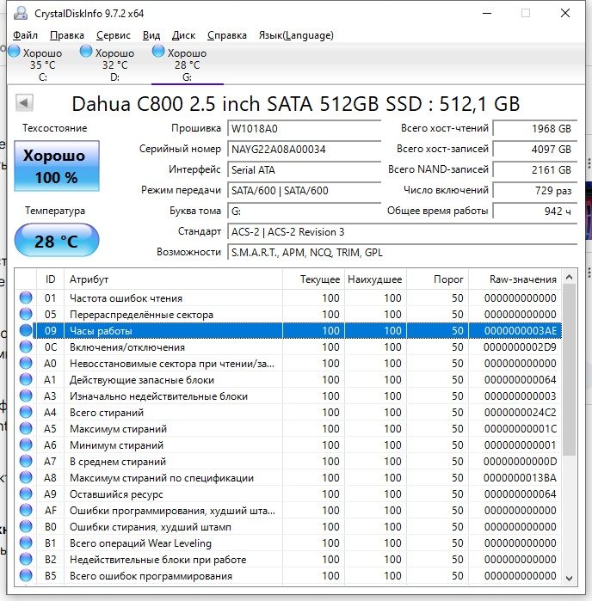This screenshot has width=592, height=601.
Task: Open the Диск menu
Action: [x=183, y=35]
